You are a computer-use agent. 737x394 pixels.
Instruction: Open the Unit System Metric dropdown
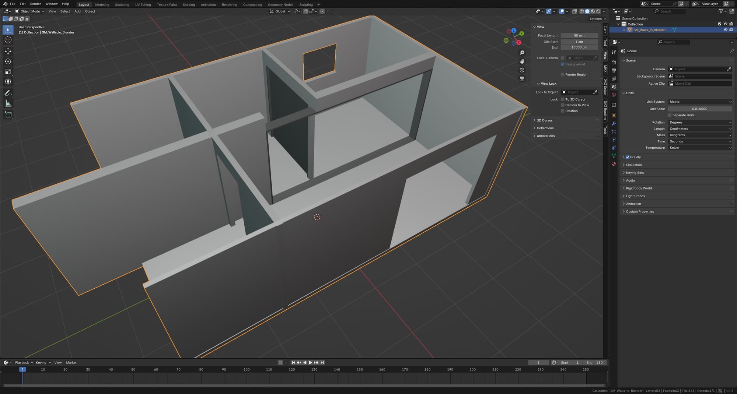pos(700,102)
